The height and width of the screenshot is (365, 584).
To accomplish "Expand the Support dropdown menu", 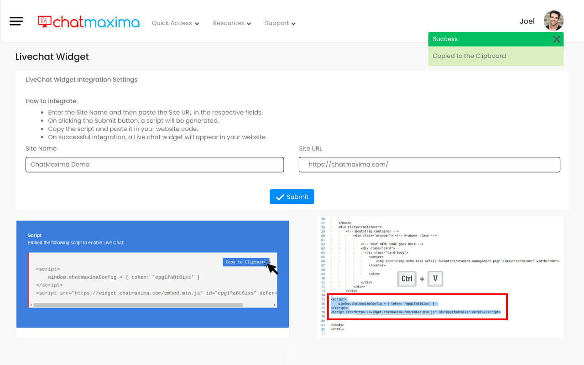I will coord(280,23).
